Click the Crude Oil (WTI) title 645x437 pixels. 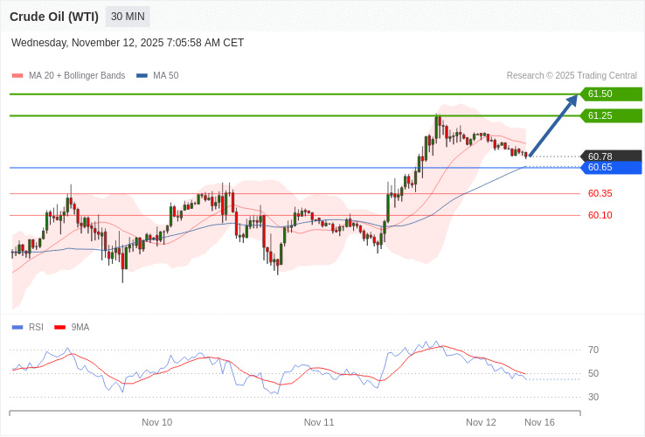[x=54, y=17]
